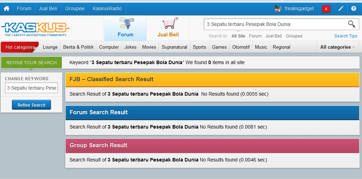Click the pencil create-post icon
Viewport: 362px width, 179px height.
pyautogui.click(x=341, y=8)
